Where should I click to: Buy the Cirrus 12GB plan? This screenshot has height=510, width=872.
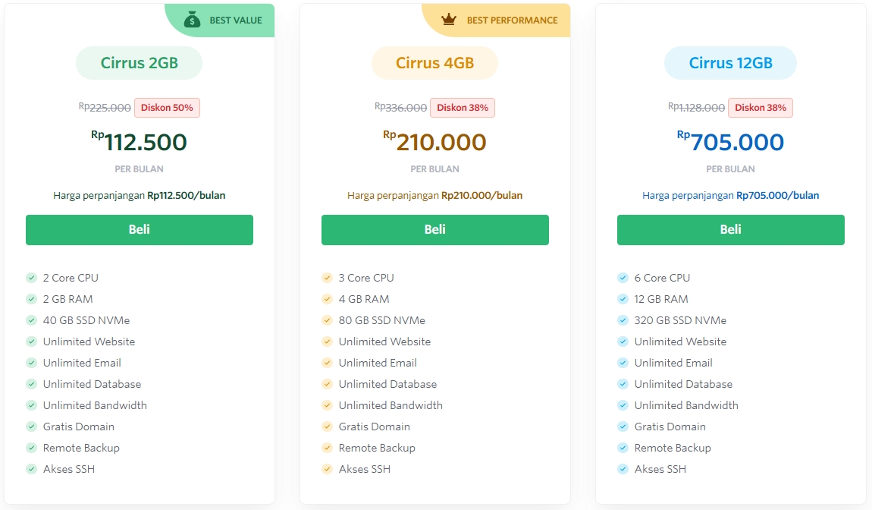[x=730, y=229]
